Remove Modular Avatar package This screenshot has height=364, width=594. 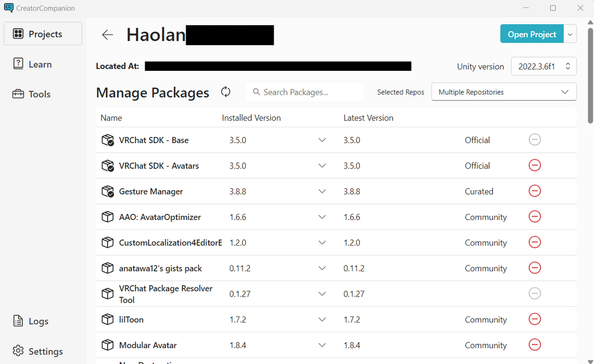pyautogui.click(x=535, y=345)
